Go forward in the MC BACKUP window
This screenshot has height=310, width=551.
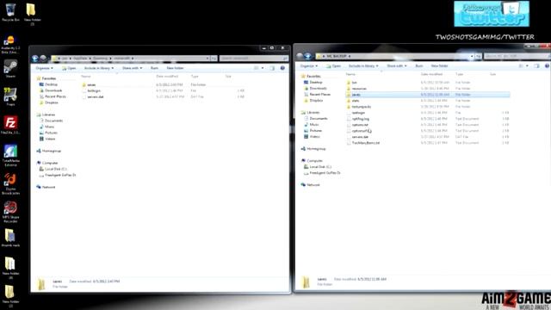pyautogui.click(x=308, y=56)
